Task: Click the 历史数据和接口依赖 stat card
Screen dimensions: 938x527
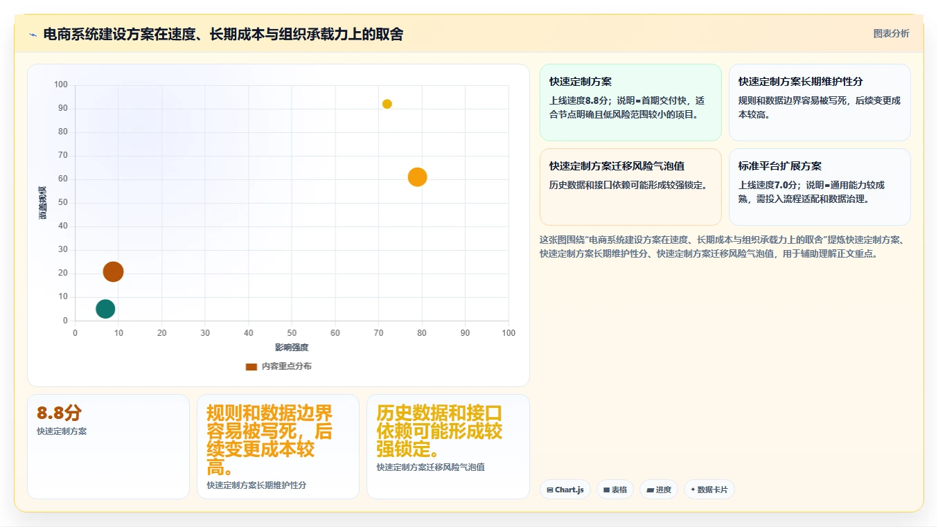Action: pyautogui.click(x=448, y=447)
